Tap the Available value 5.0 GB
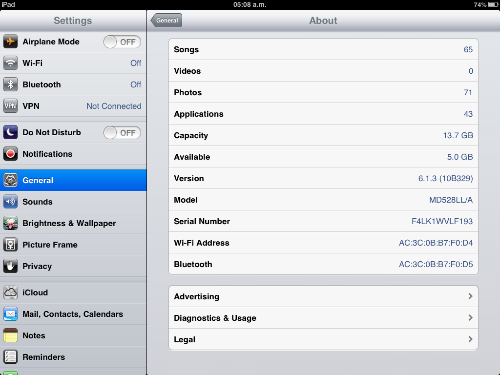 coord(460,157)
